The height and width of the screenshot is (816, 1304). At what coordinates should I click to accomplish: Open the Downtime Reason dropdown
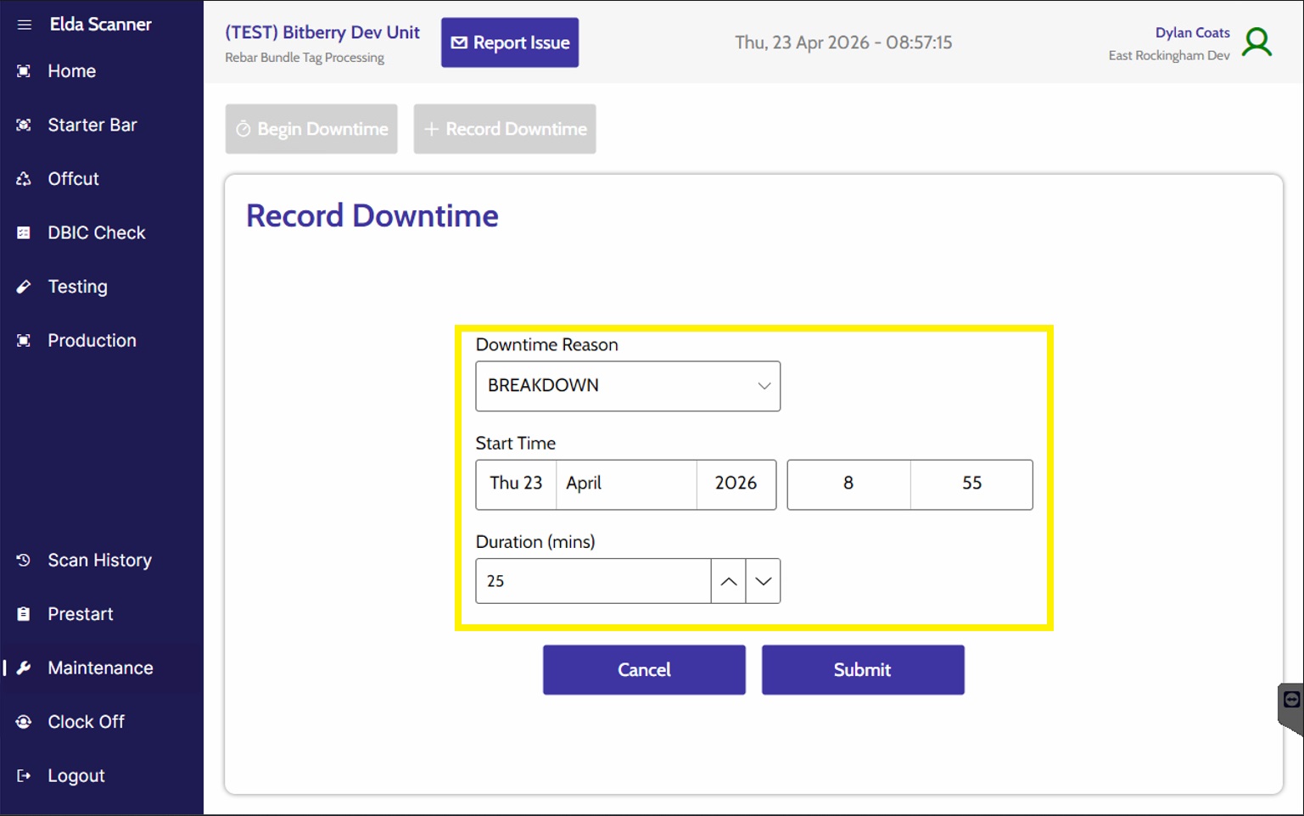(628, 386)
